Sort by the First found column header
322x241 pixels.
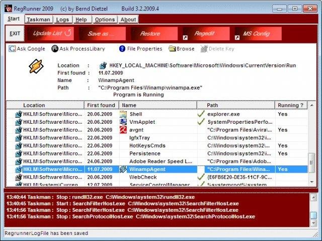pyautogui.click(x=102, y=105)
